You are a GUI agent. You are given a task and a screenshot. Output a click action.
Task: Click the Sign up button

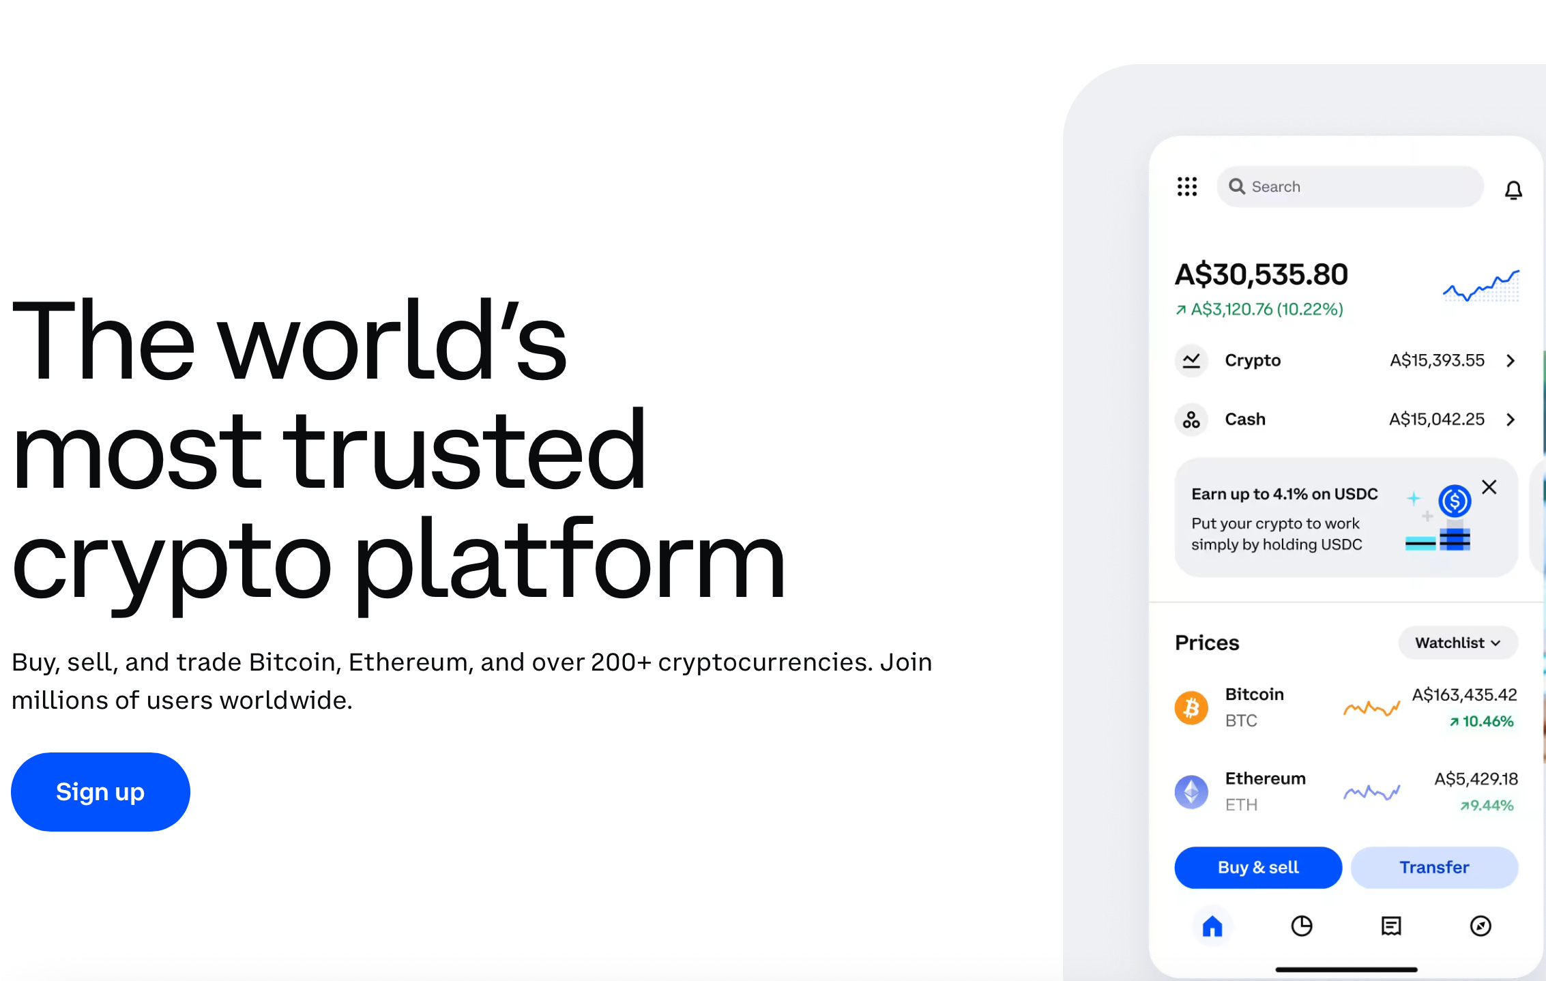point(100,791)
